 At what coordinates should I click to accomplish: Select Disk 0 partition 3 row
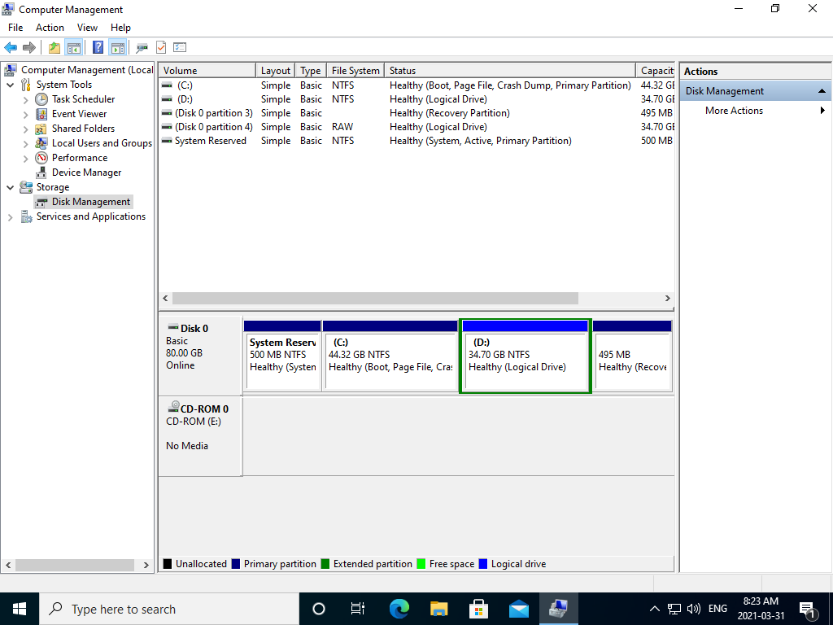[x=417, y=113]
